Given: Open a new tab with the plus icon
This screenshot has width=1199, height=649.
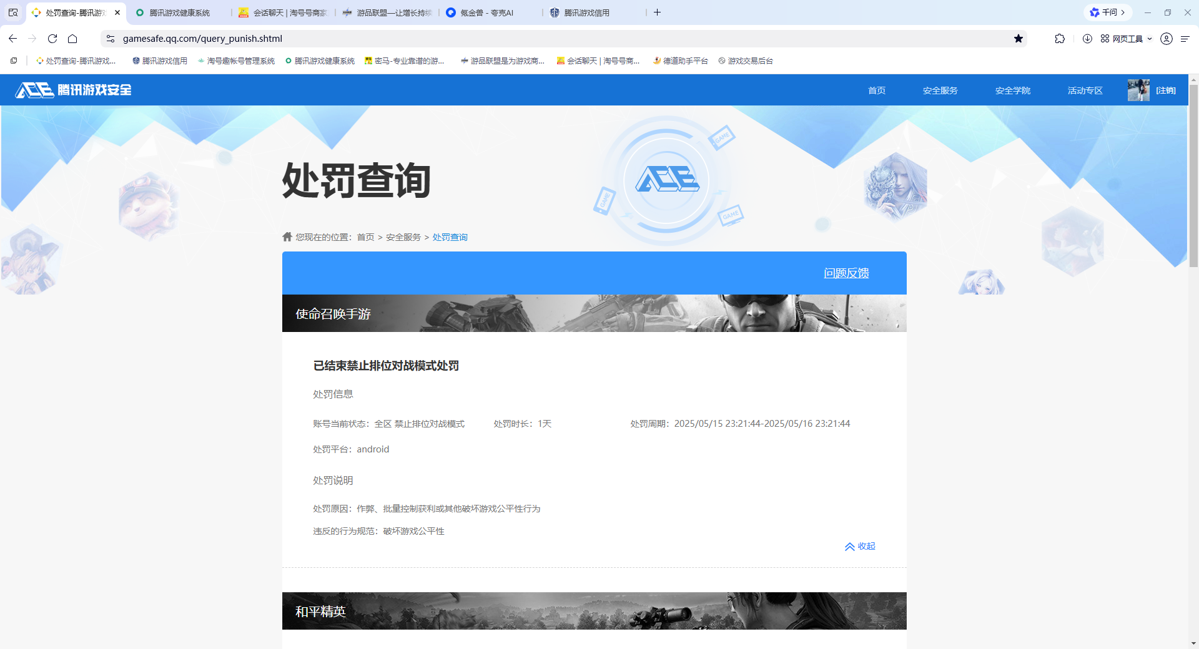Looking at the screenshot, I should pyautogui.click(x=657, y=12).
